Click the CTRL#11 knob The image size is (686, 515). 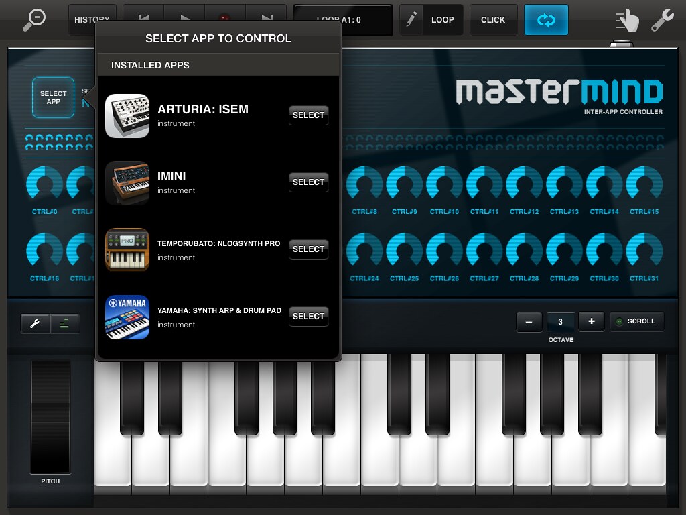point(484,184)
